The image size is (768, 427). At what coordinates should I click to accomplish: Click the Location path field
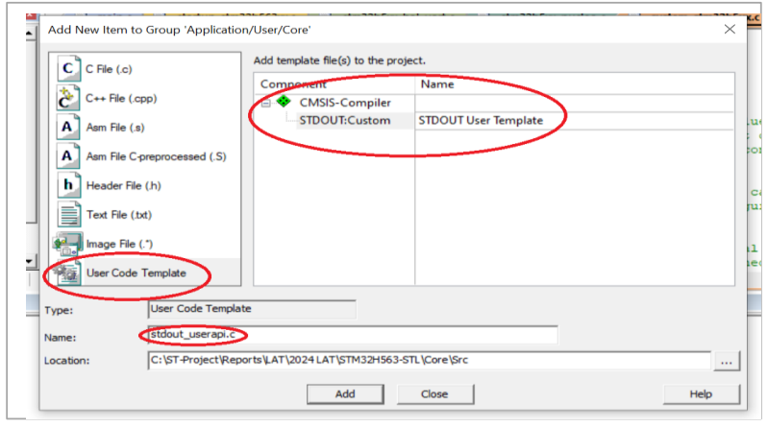coord(429,361)
